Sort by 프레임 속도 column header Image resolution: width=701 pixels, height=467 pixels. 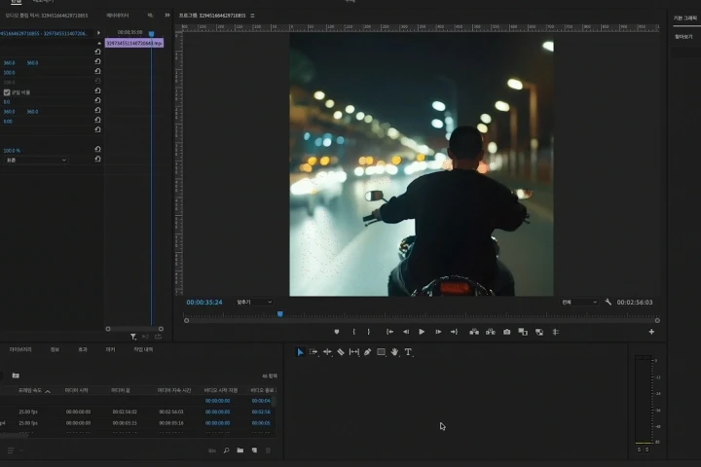click(x=30, y=390)
